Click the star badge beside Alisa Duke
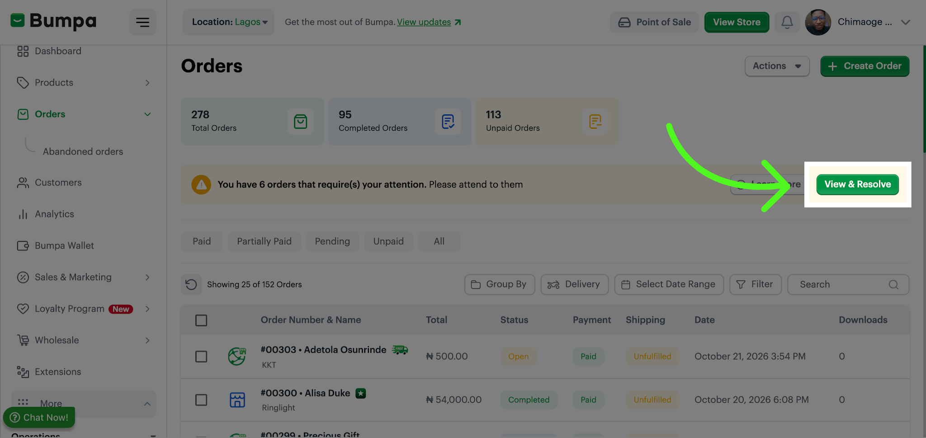The image size is (926, 438). 360,393
